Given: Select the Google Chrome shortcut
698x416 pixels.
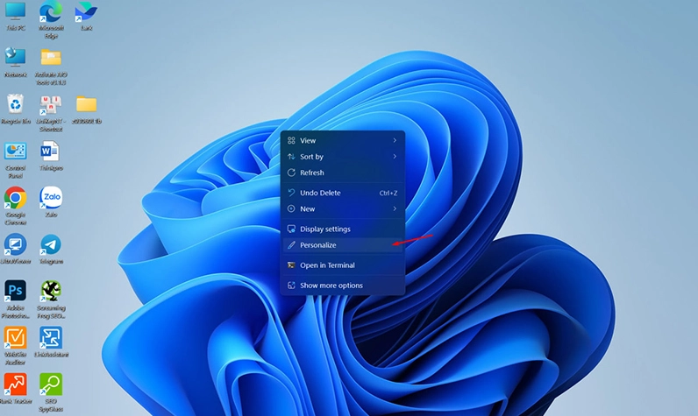Looking at the screenshot, I should coord(16,198).
